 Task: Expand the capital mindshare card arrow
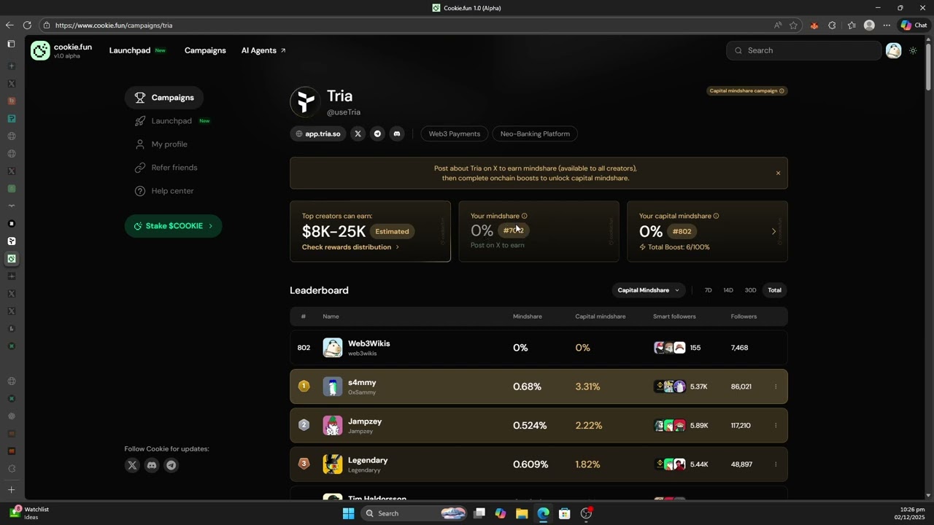click(x=773, y=231)
